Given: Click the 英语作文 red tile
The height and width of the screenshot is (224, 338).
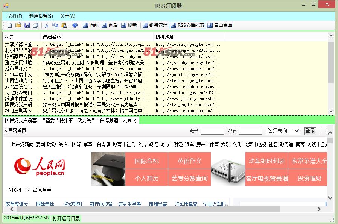Looking at the screenshot, I should 189,160.
